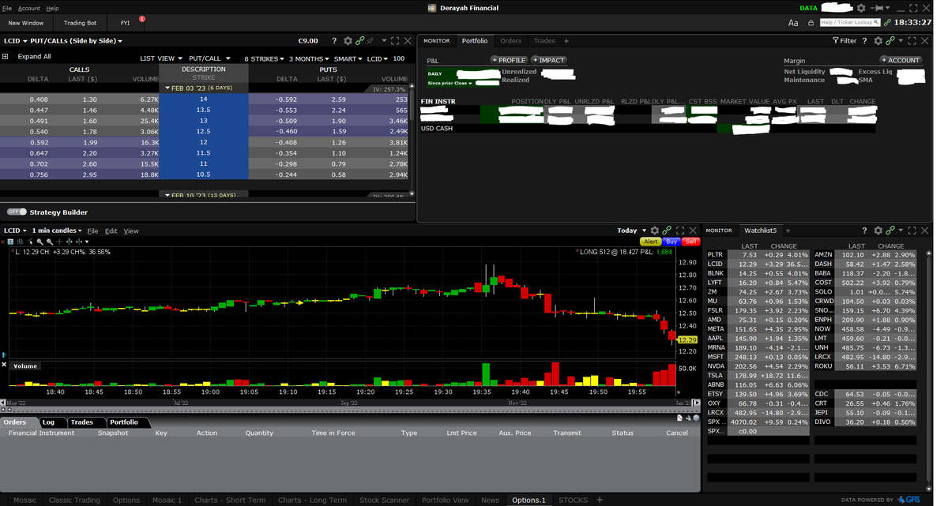
Task: Open PUT/CALL filter dropdown
Action: (x=209, y=58)
